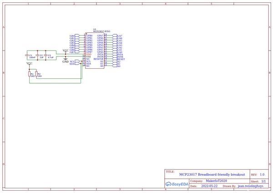This screenshot has height=193, width=273.
Task: Select the RESET net port flag
Action: (x=115, y=59)
